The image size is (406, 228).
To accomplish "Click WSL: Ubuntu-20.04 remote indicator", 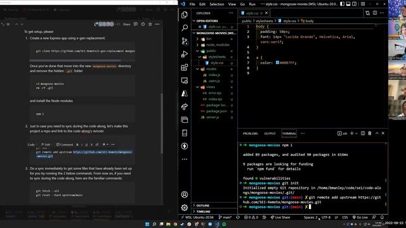I will [x=197, y=217].
